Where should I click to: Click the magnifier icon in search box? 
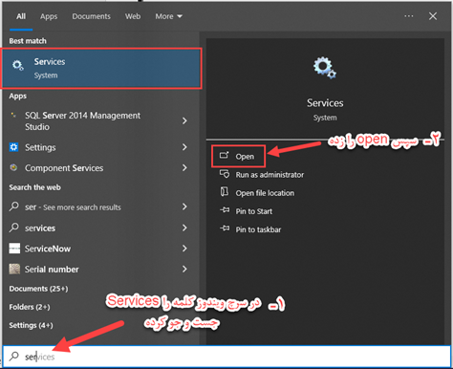coord(14,357)
